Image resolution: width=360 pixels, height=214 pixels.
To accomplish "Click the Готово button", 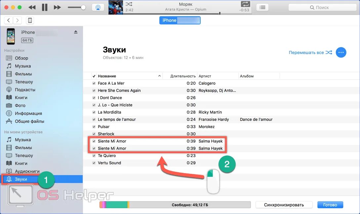I will [330, 205].
